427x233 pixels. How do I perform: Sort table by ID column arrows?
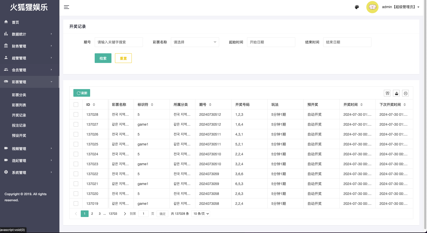click(94, 105)
